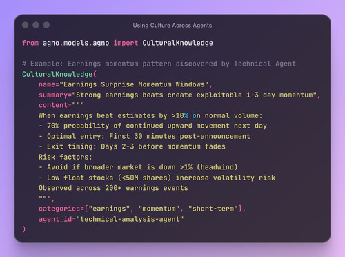Click the third gray window dot

click(46, 25)
